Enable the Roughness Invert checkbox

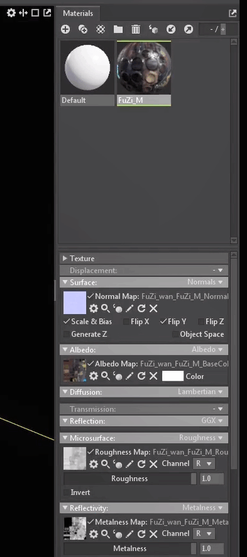pos(66,492)
